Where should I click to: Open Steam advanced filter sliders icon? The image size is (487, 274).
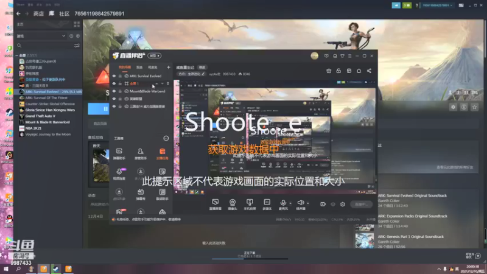pos(77,46)
